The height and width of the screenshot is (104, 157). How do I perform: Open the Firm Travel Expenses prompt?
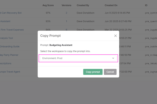(x=12, y=30)
